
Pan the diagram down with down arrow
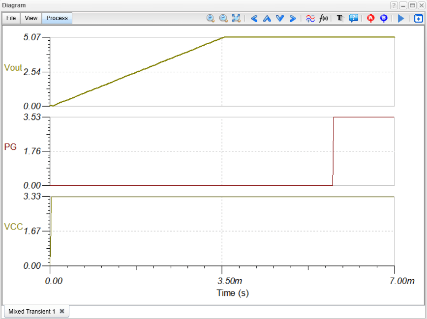[280, 18]
